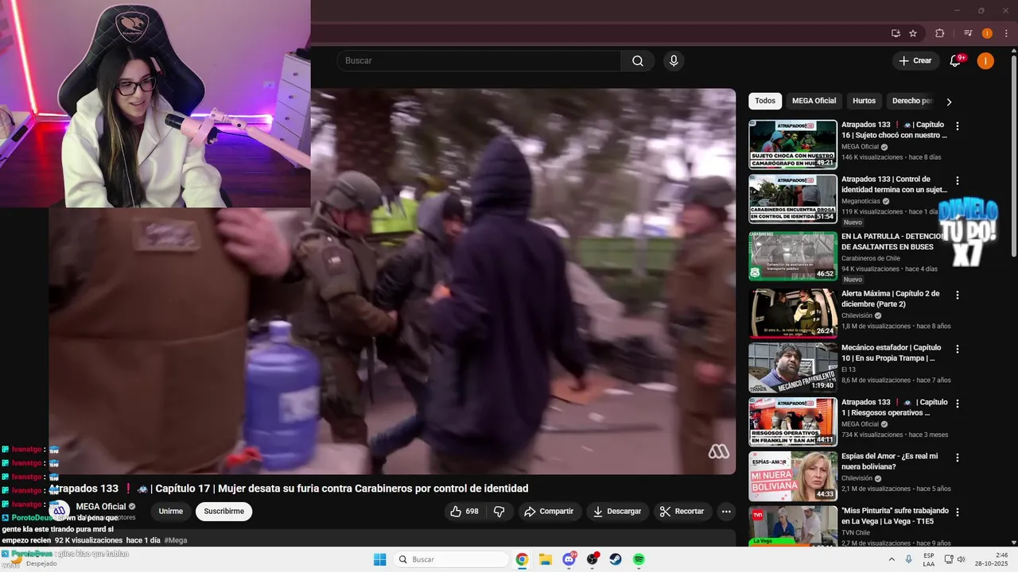Focus the YouTube Buscar search field
Viewport: 1018px width, 572px height.
pyautogui.click(x=479, y=61)
